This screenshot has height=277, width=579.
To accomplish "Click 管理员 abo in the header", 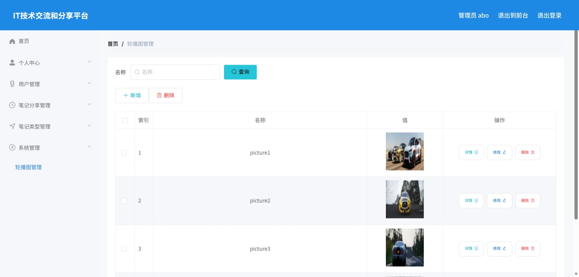I will pos(474,15).
